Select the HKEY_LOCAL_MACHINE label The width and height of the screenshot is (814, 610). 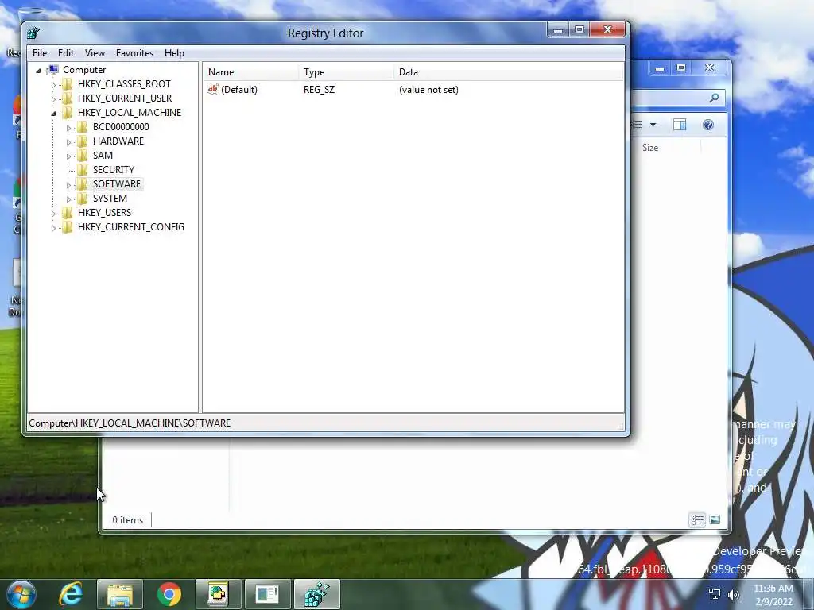point(130,113)
